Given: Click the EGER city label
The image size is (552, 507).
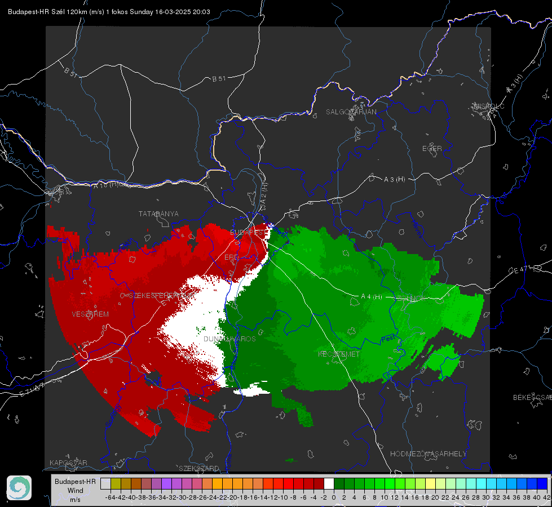Looking at the screenshot, I should click(432, 149).
